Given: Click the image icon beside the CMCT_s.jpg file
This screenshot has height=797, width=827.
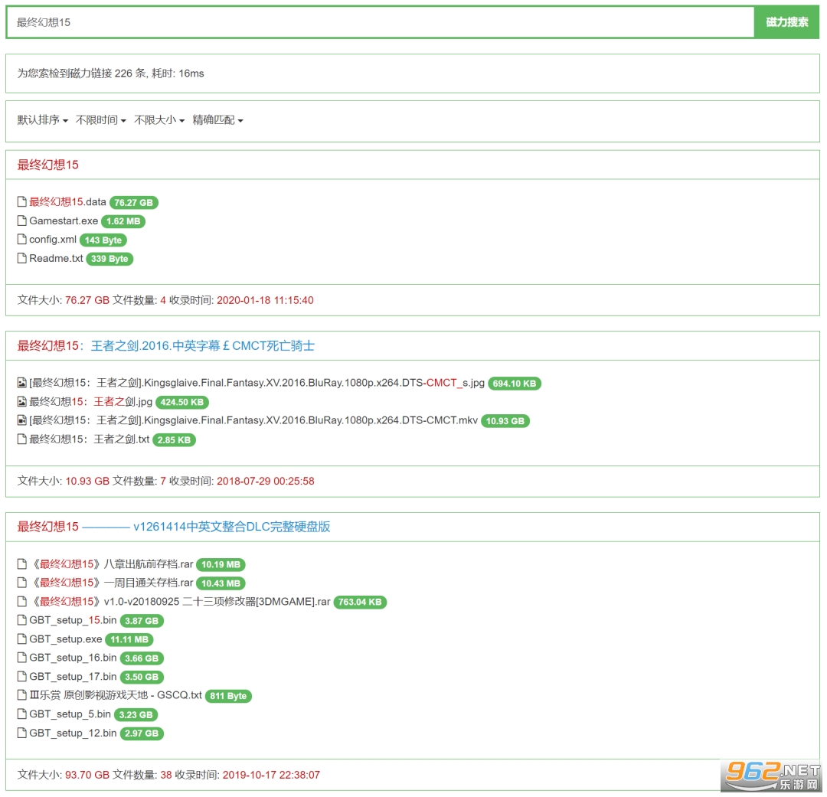Looking at the screenshot, I should 22,383.
